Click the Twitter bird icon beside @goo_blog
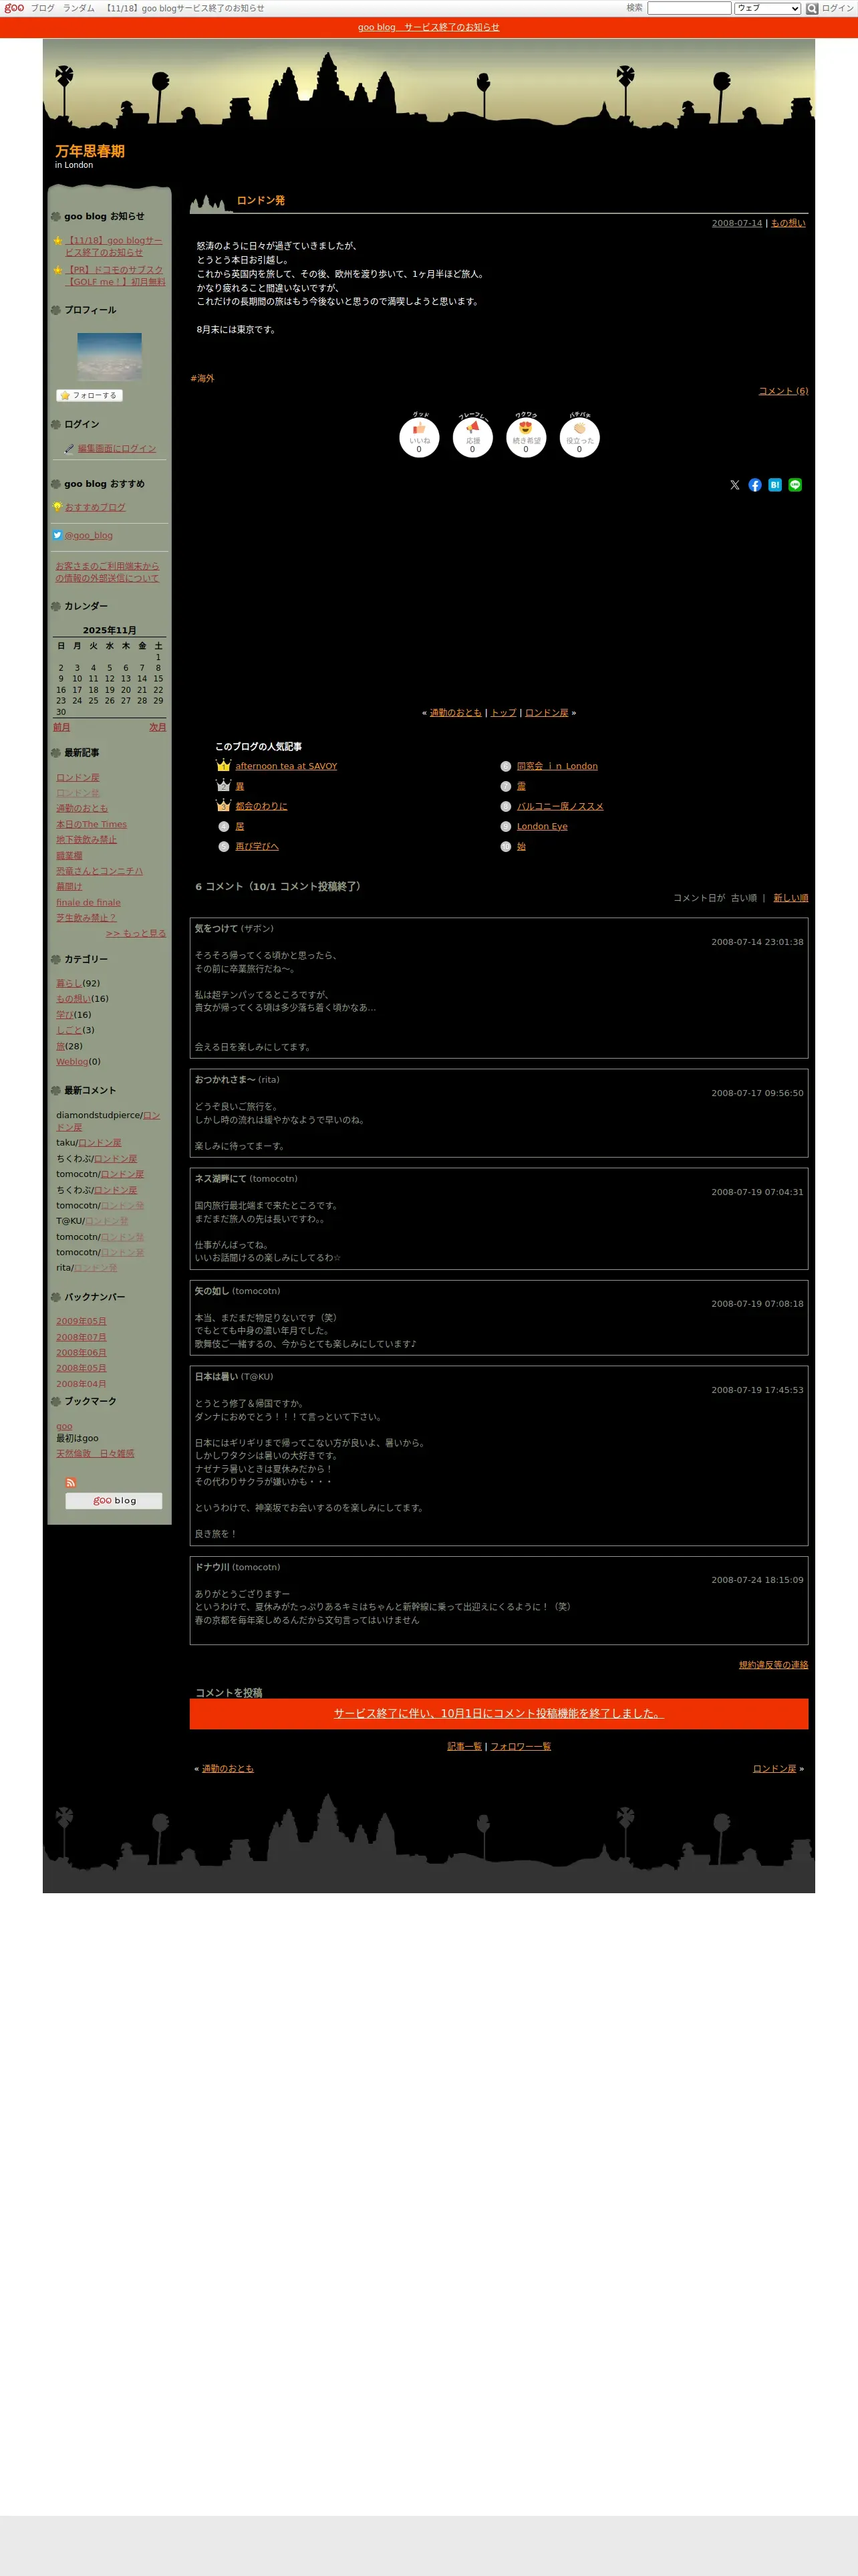 [58, 535]
